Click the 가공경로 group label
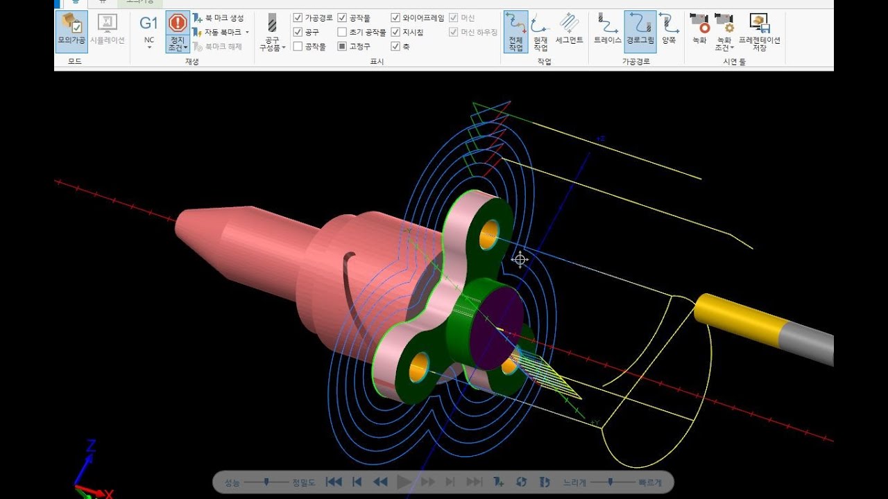 click(x=636, y=62)
